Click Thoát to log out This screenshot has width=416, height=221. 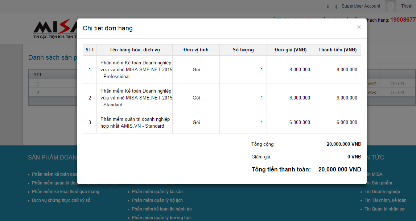tap(407, 6)
